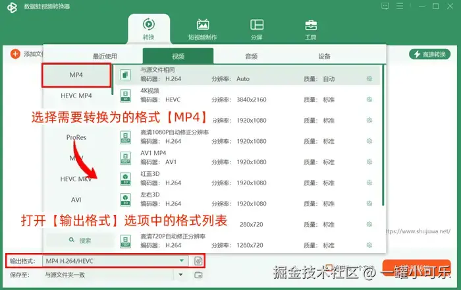Select MP4 in format list
The width and height of the screenshot is (461, 290).
pos(76,75)
